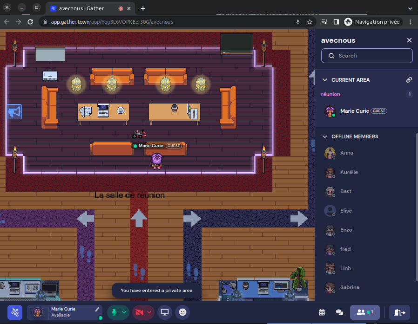
Task: Edit name with pencil icon
Action: pos(97,309)
